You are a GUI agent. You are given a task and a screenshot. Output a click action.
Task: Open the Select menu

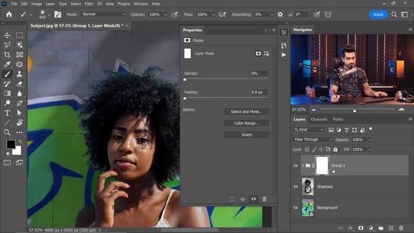point(76,4)
